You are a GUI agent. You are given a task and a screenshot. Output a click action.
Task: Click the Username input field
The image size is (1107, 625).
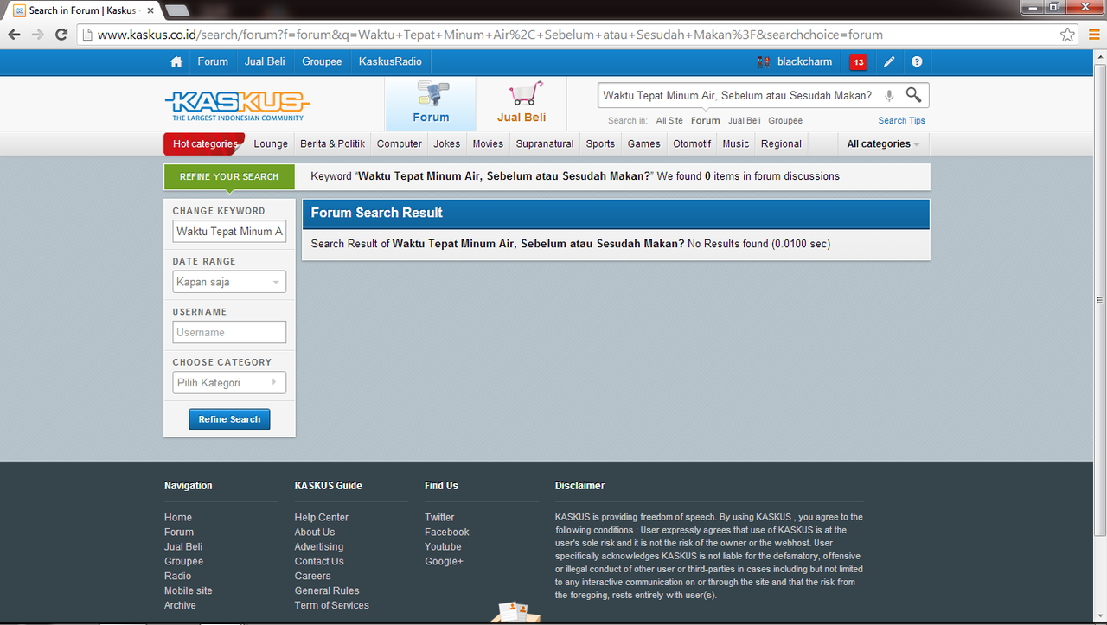coord(229,333)
